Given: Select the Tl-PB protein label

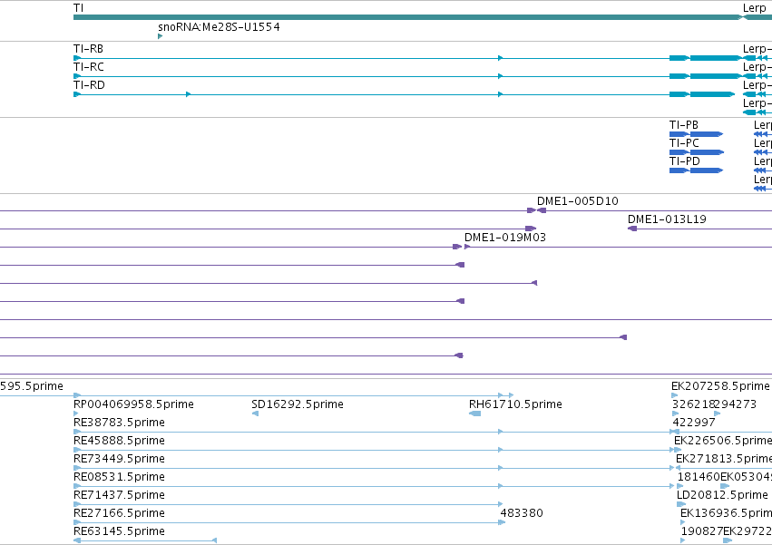Looking at the screenshot, I should point(684,125).
